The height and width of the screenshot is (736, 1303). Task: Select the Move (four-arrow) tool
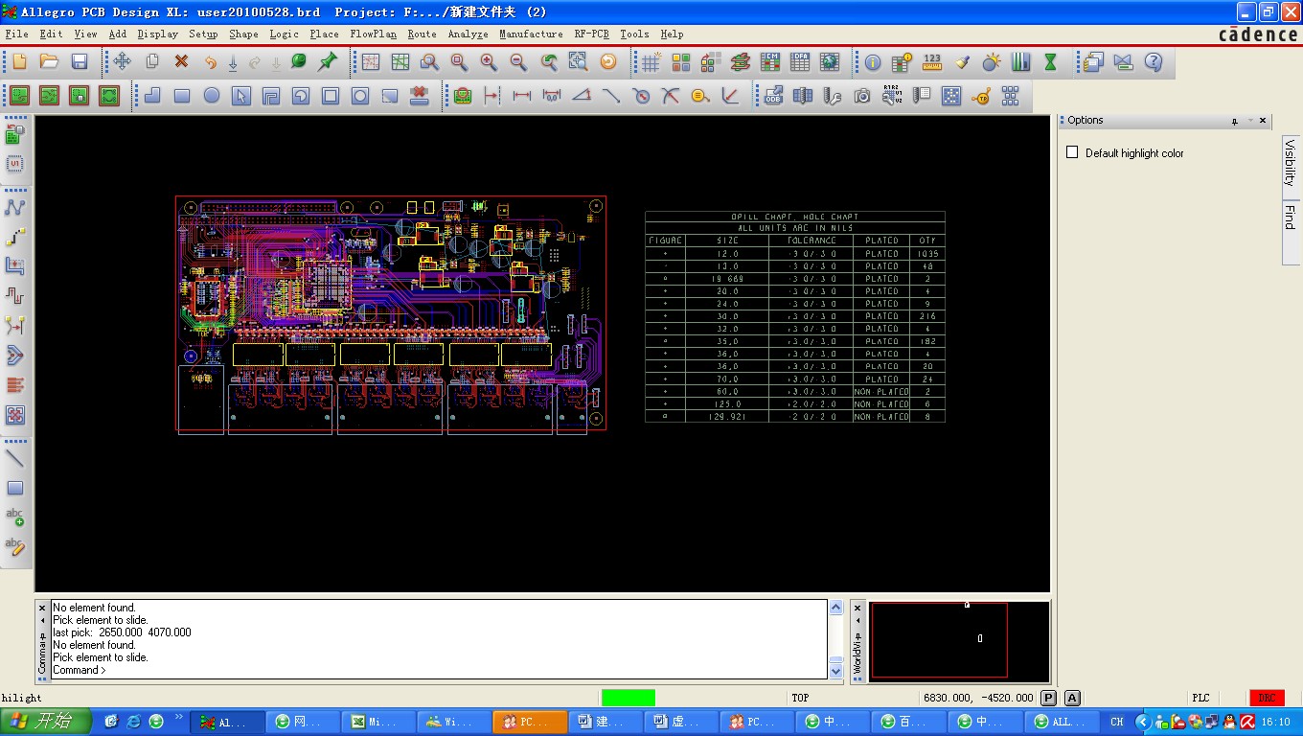point(122,62)
